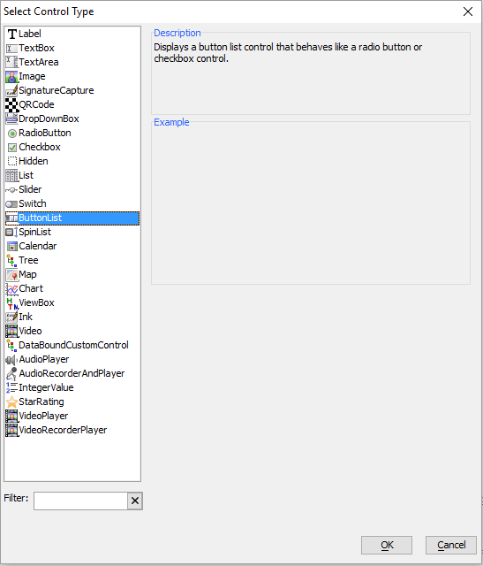Select the Map control icon
Viewport: 483px width, 566px height.
11,275
